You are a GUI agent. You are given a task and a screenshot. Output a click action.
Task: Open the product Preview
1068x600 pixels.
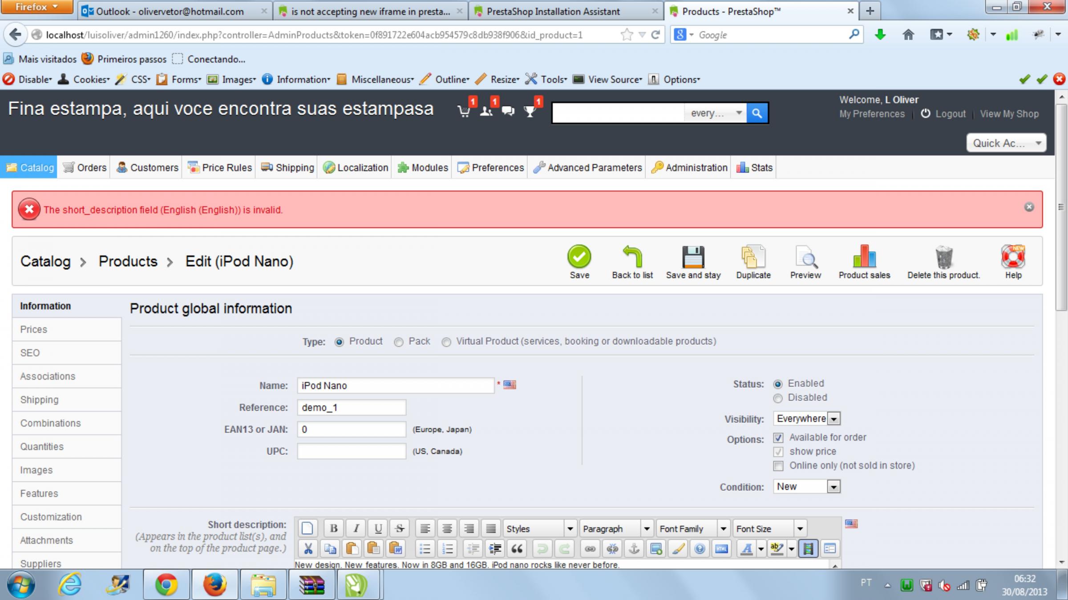[805, 262]
